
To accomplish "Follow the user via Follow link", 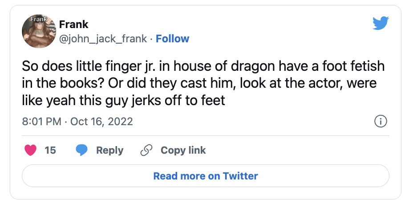I will (x=172, y=39).
